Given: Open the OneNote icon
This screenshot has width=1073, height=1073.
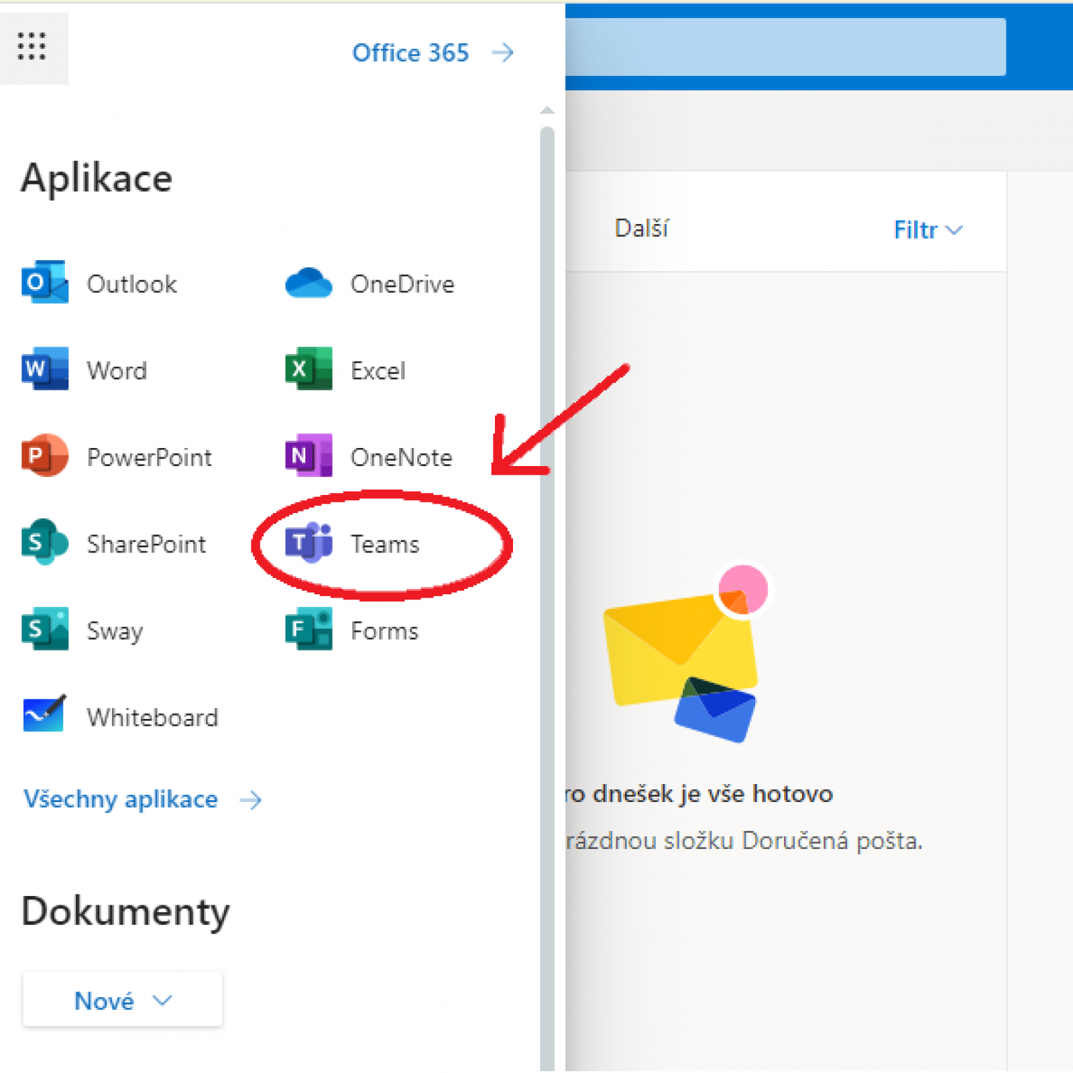Looking at the screenshot, I should 308,456.
